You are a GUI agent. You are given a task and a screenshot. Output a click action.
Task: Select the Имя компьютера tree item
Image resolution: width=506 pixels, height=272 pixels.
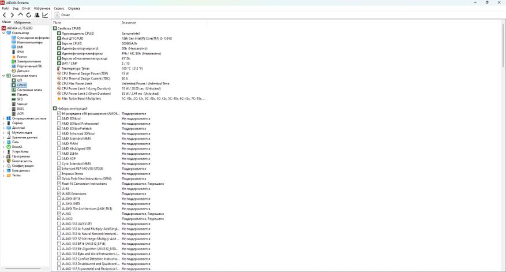[29, 42]
